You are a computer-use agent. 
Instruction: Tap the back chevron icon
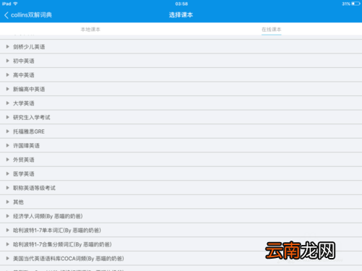pyautogui.click(x=7, y=15)
